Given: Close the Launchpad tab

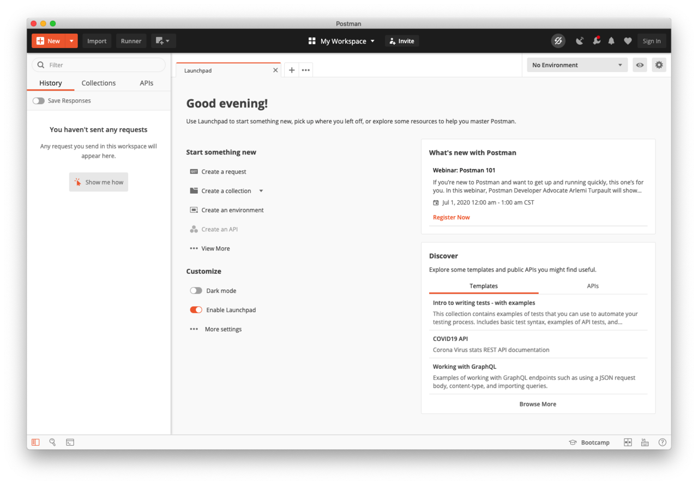Looking at the screenshot, I should coord(275,70).
